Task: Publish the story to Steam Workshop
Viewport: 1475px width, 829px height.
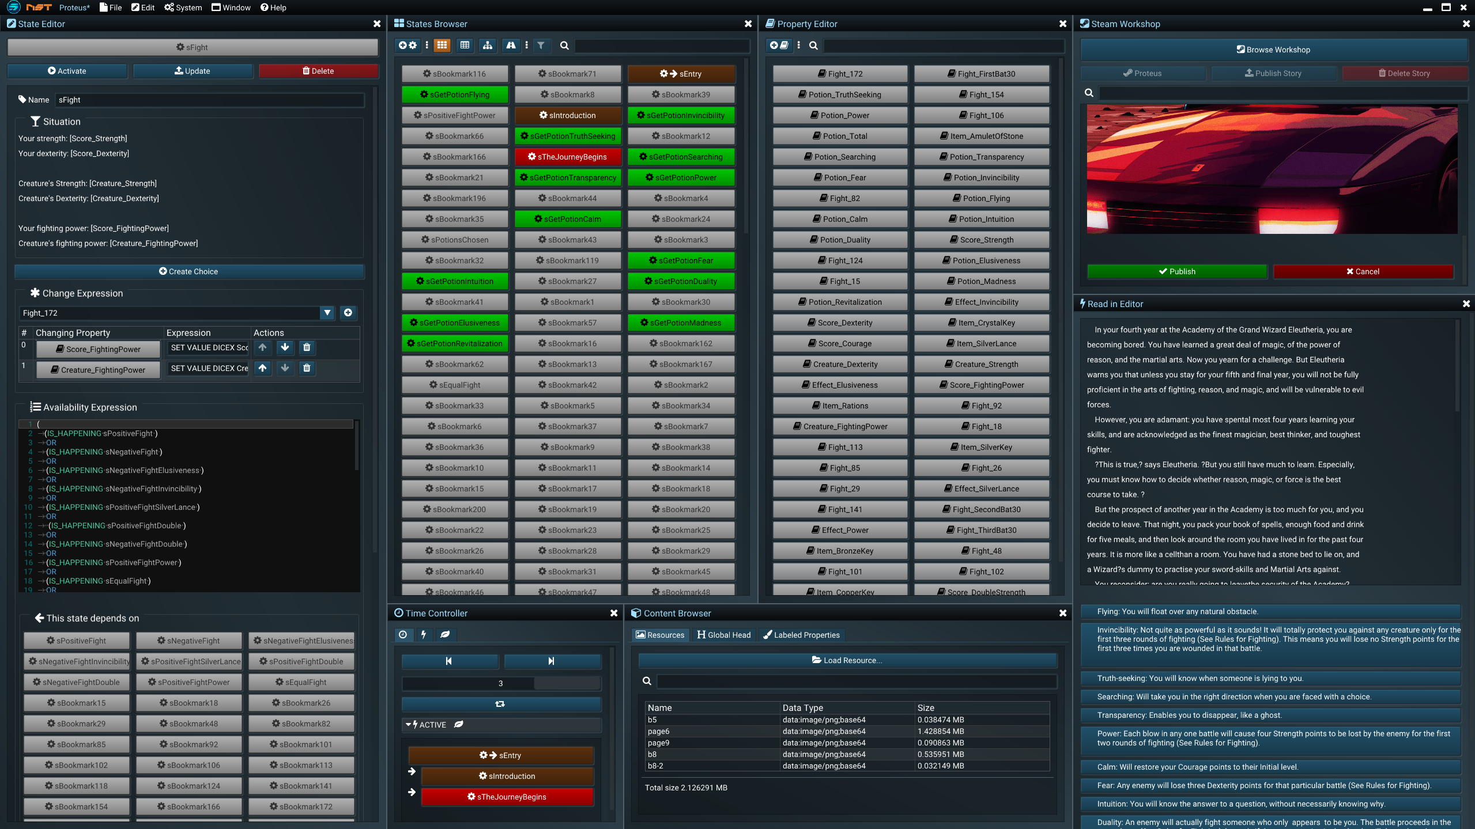Action: [1176, 271]
